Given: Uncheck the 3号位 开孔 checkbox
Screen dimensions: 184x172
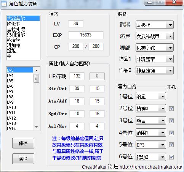Looking at the screenshot, I should click(x=171, y=121).
